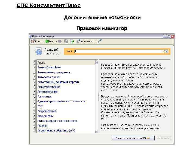Select the Аванс list row
The height and width of the screenshot is (147, 196).
point(66,63)
